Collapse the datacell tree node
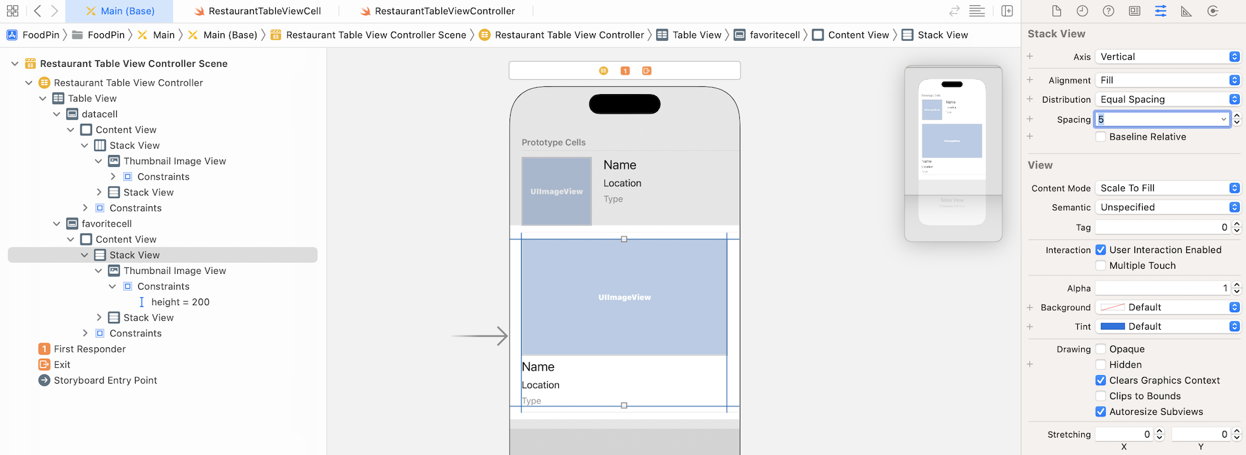The width and height of the screenshot is (1246, 455). pyautogui.click(x=56, y=114)
